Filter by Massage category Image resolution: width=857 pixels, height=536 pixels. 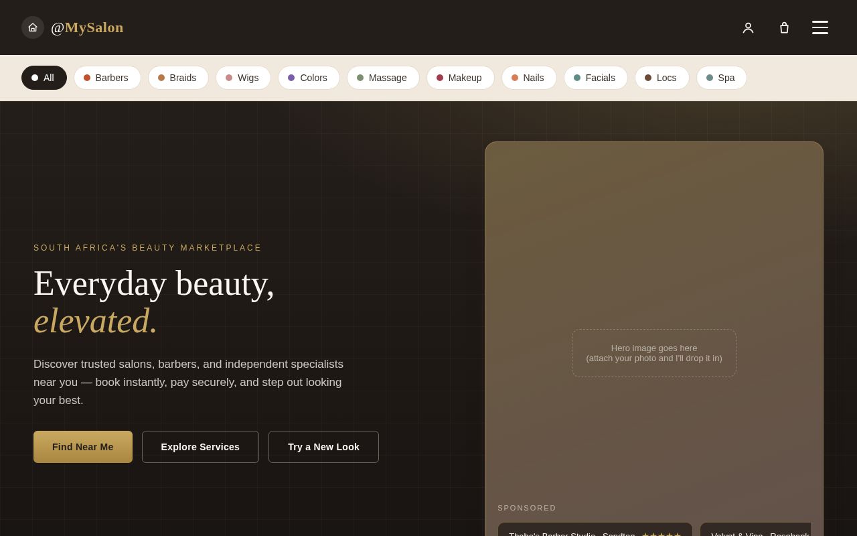tap(383, 78)
